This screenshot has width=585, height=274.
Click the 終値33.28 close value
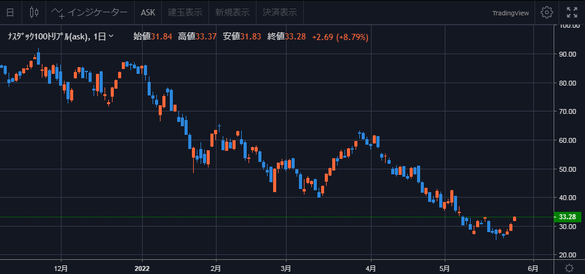(287, 36)
